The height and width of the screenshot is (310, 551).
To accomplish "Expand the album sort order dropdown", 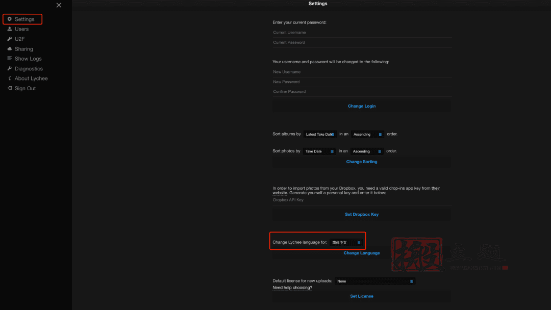I will coord(367,134).
